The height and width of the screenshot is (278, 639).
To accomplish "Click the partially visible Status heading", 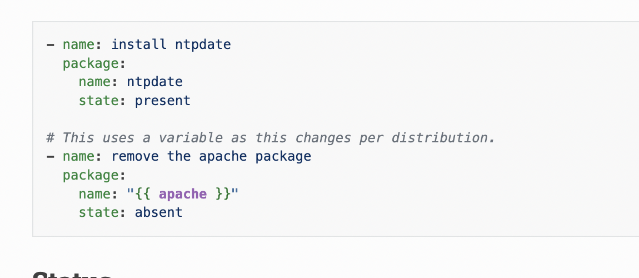I will [72, 275].
